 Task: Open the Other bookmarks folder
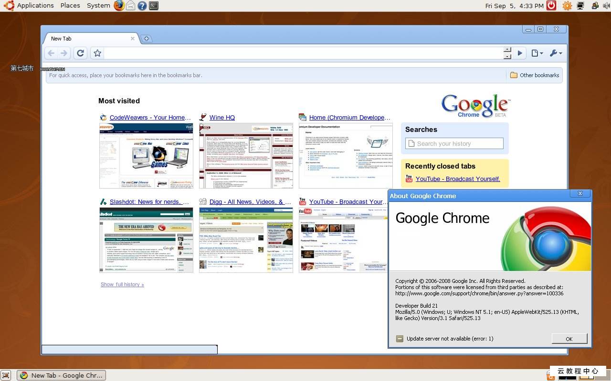point(534,75)
